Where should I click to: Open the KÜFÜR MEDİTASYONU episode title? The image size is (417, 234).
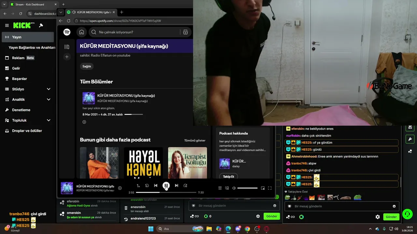pos(126,96)
